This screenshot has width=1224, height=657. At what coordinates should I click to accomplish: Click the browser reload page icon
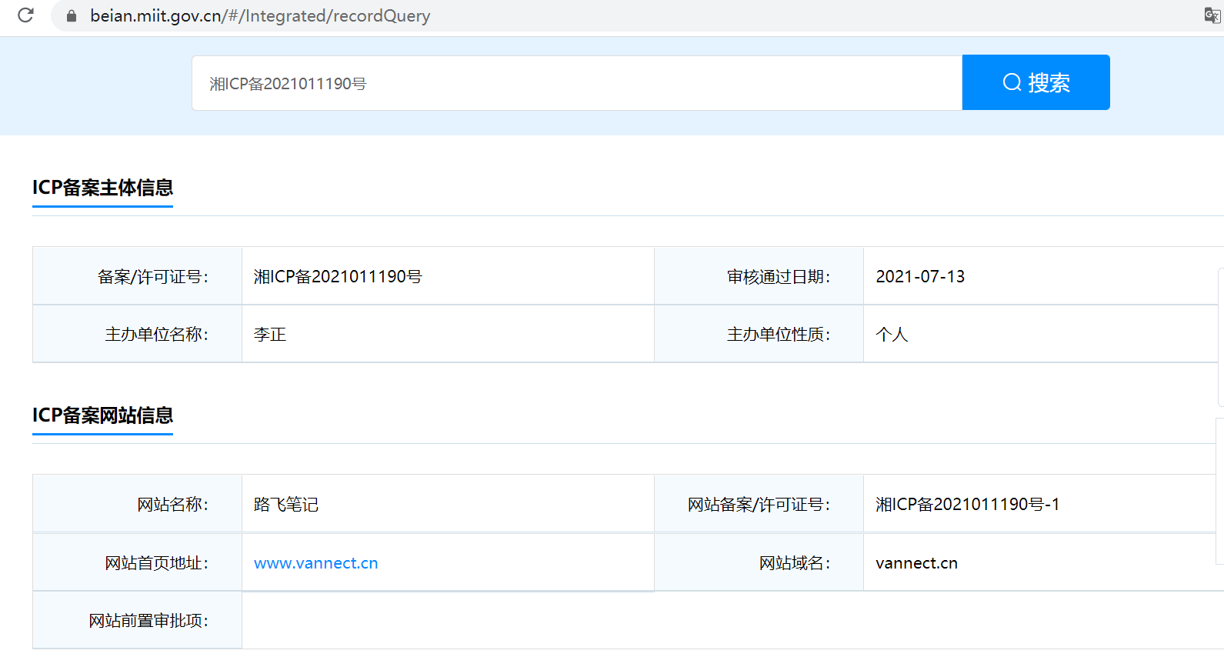click(25, 15)
